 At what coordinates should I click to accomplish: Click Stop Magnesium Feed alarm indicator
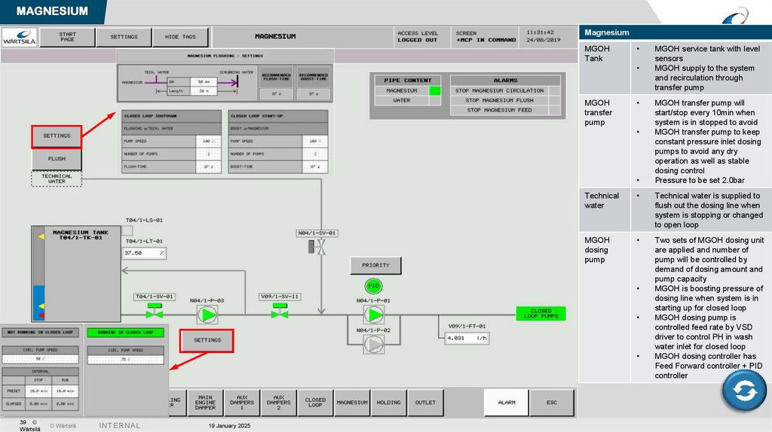[554, 110]
